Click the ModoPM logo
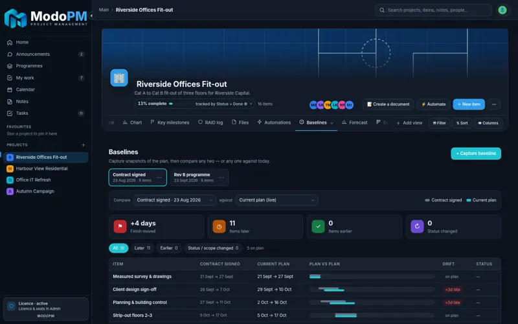Screen dimensions: 518x324 click(46, 18)
